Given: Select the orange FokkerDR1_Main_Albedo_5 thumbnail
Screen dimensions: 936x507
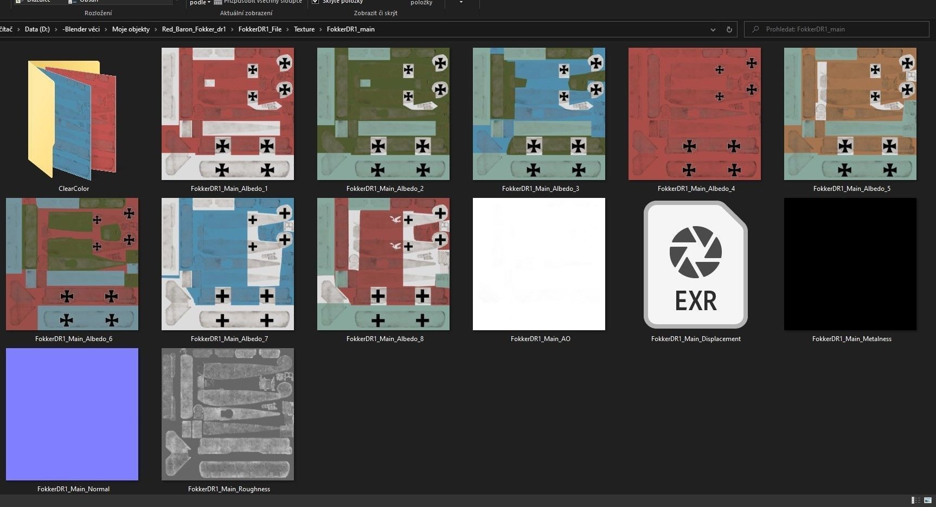Looking at the screenshot, I should click(x=850, y=114).
